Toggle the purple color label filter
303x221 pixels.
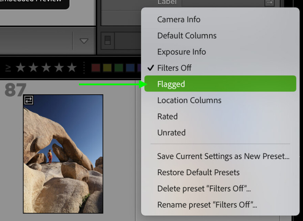tap(139, 68)
